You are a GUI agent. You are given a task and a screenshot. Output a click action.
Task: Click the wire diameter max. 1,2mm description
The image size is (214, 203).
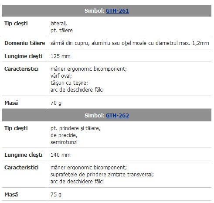130,43
